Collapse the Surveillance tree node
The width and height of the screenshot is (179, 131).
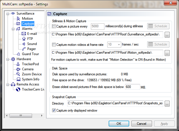[x=8, y=14]
